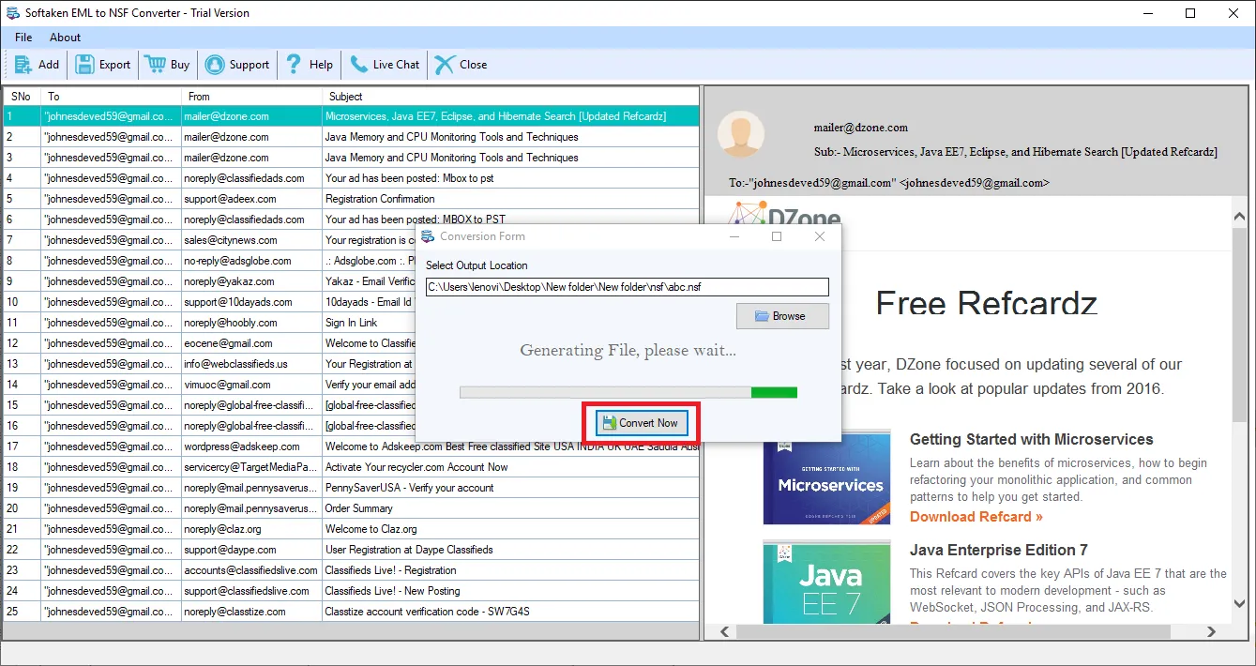Viewport: 1256px width, 666px height.
Task: Select 'Welcome to Adskeep.com' email row
Action: [x=351, y=447]
